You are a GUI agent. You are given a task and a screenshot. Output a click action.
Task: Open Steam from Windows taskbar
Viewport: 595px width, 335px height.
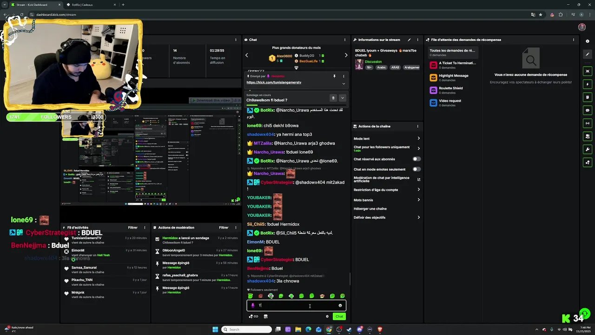click(x=349, y=329)
